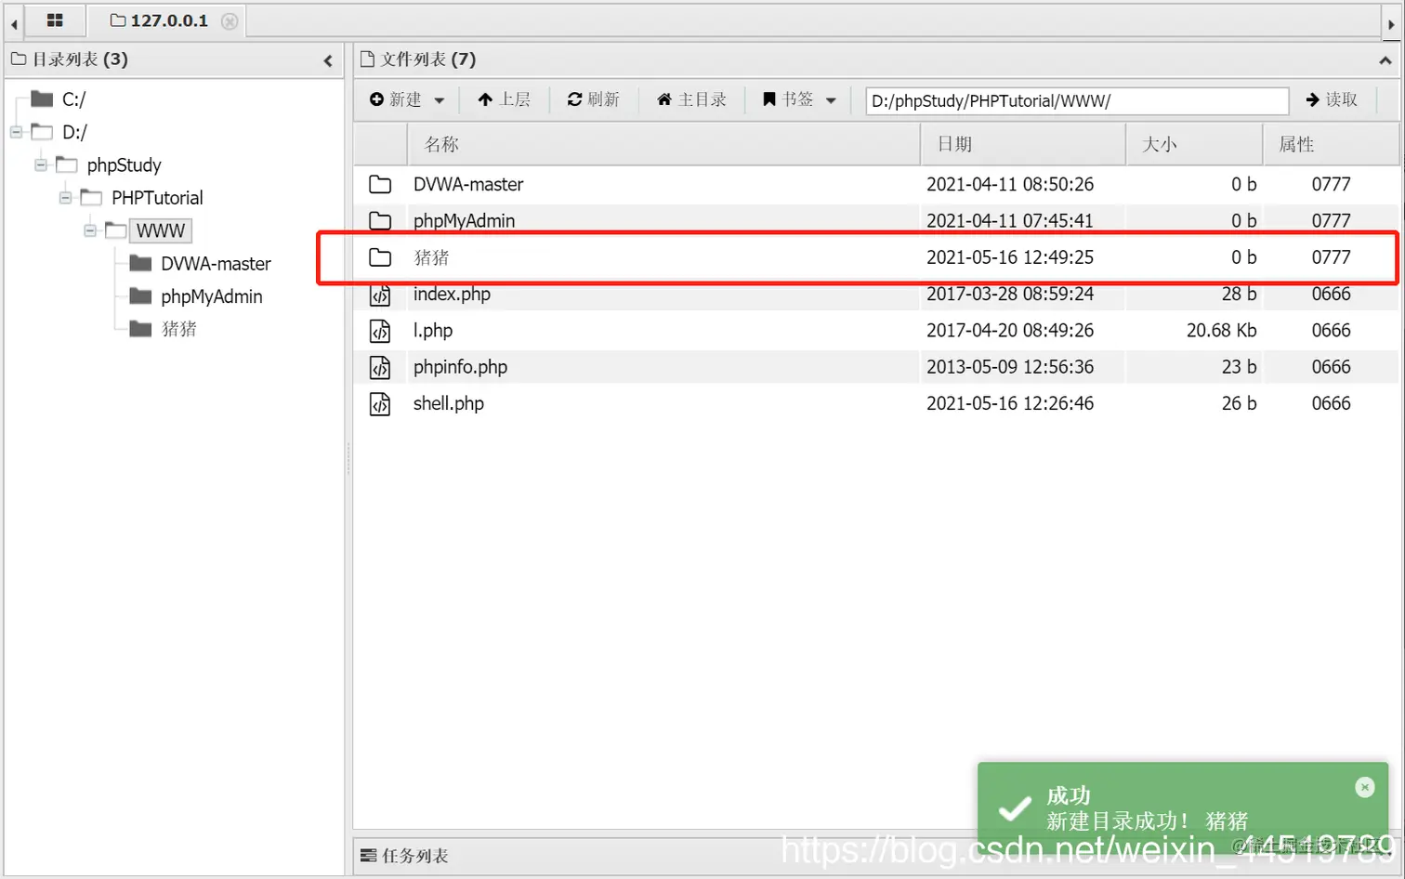
Task: Select phpinfo.php file name
Action: click(x=460, y=366)
